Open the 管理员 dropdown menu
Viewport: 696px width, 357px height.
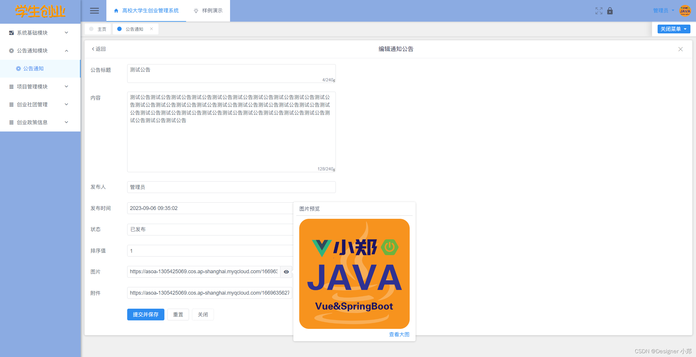pyautogui.click(x=663, y=11)
